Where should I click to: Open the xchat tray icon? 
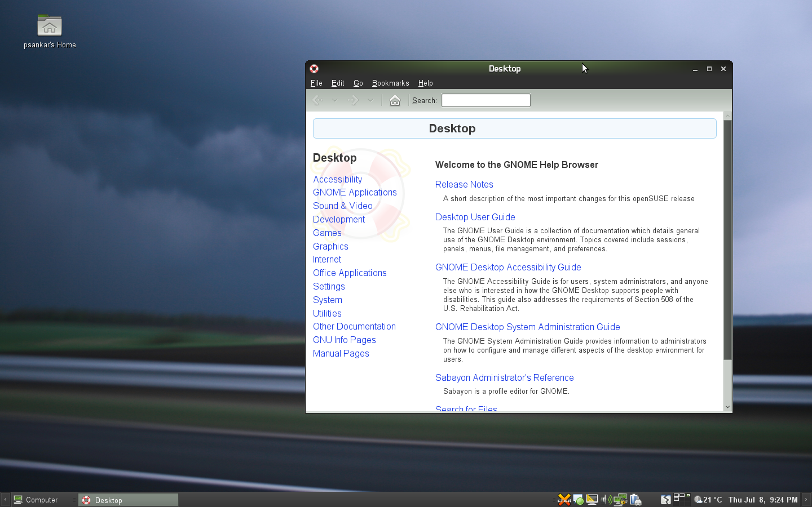tap(563, 500)
